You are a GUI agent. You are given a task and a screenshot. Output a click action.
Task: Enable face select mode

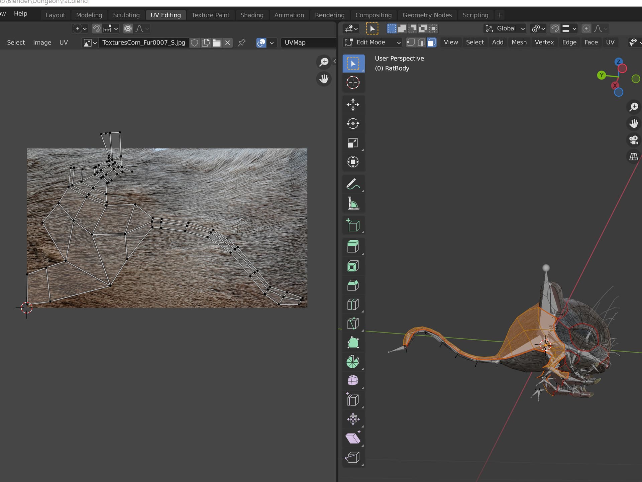[432, 42]
